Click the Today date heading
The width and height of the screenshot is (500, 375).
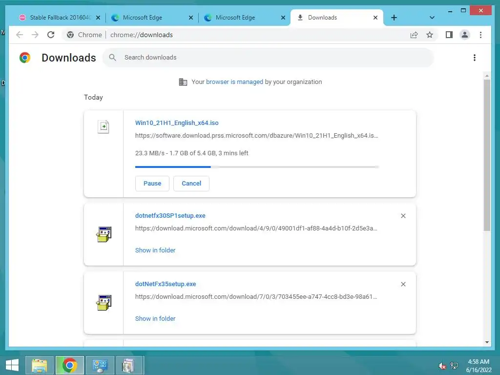tap(93, 97)
